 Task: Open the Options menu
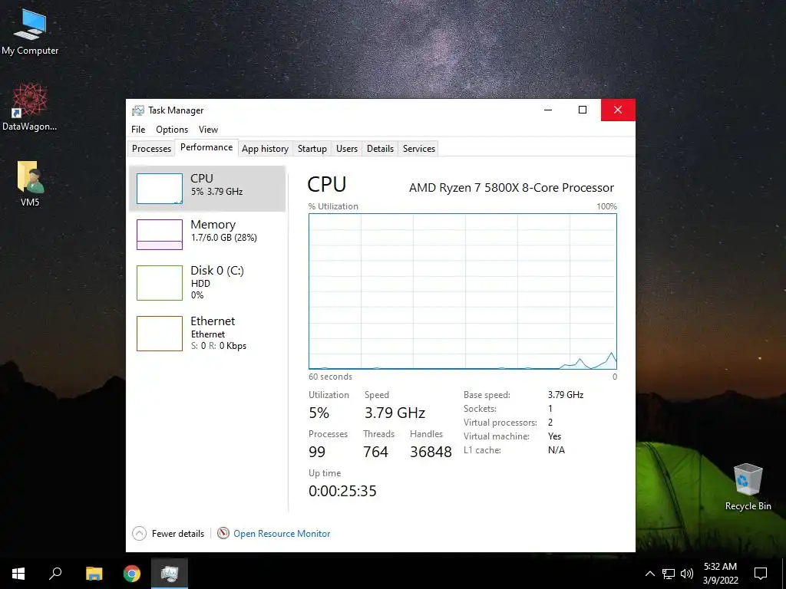172,129
